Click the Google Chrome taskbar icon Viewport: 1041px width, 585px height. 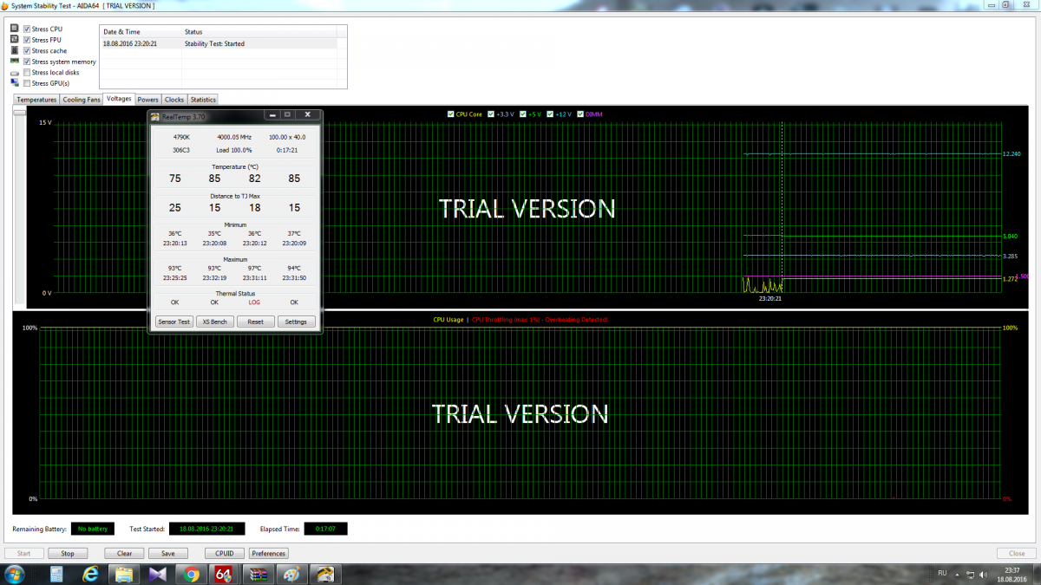coord(191,574)
